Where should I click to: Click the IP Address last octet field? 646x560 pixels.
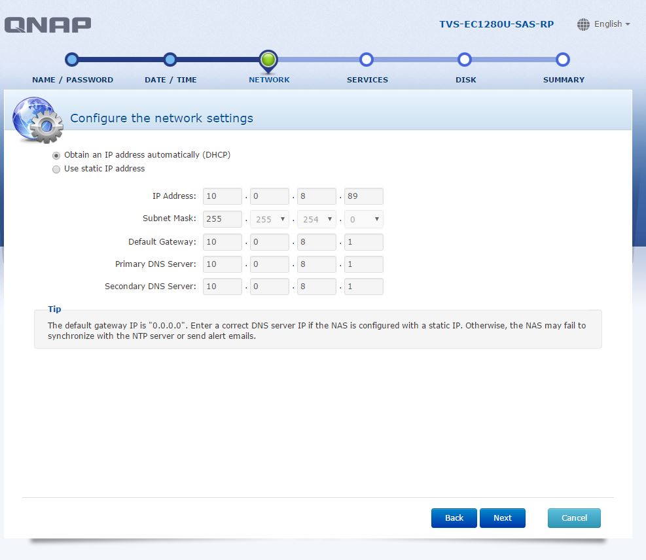[364, 196]
